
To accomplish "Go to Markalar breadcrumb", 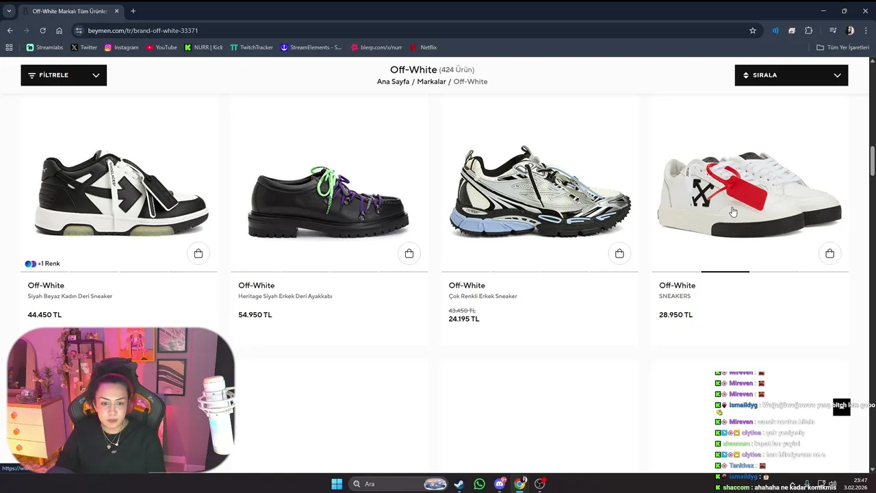I will pos(431,81).
